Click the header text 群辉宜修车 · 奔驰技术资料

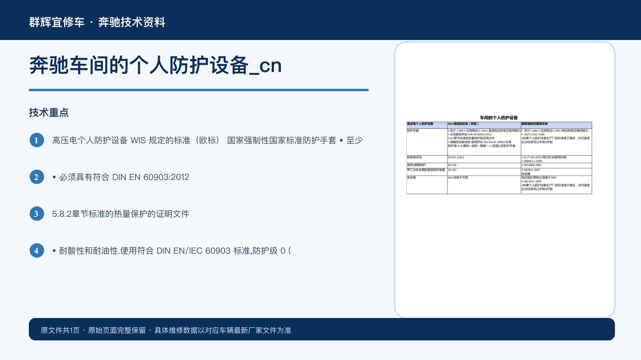point(97,22)
